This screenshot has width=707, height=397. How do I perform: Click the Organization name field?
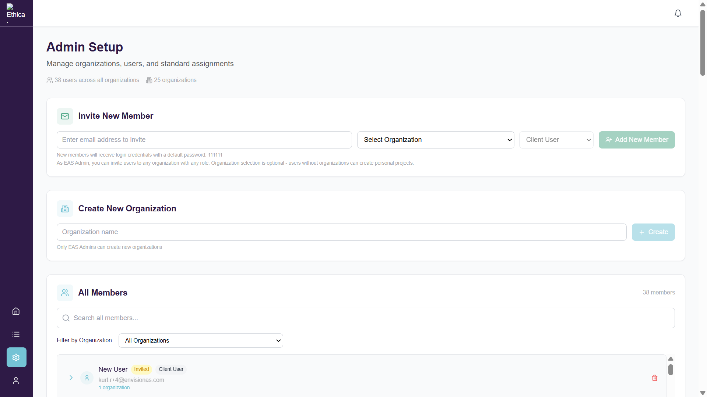[341, 232]
